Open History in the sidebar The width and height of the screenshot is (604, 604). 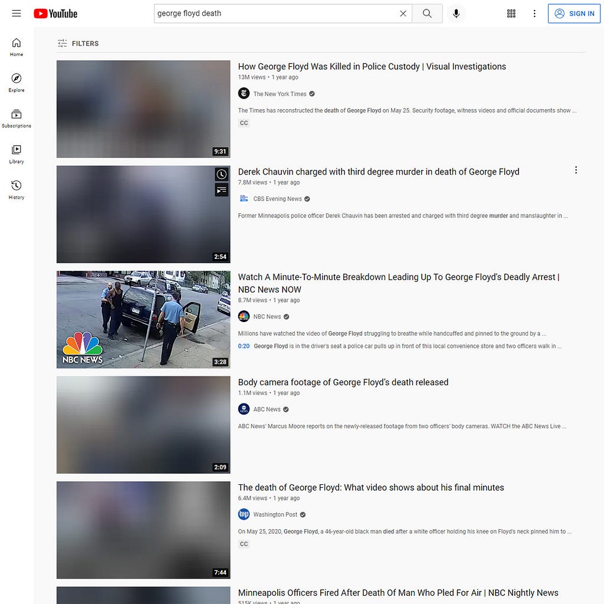tap(16, 191)
